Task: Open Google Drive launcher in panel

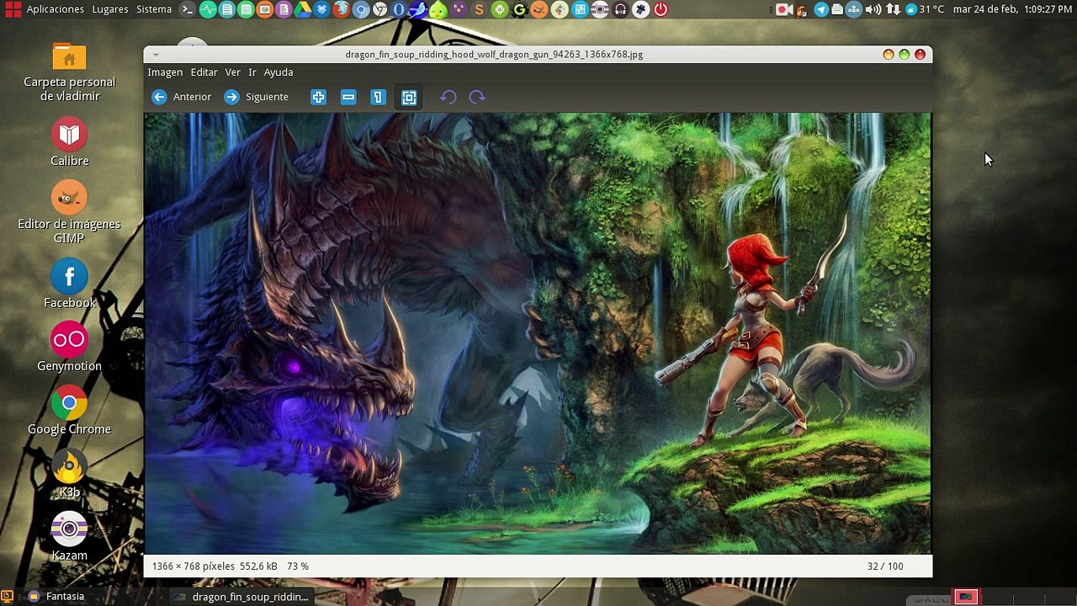Action: (x=302, y=9)
